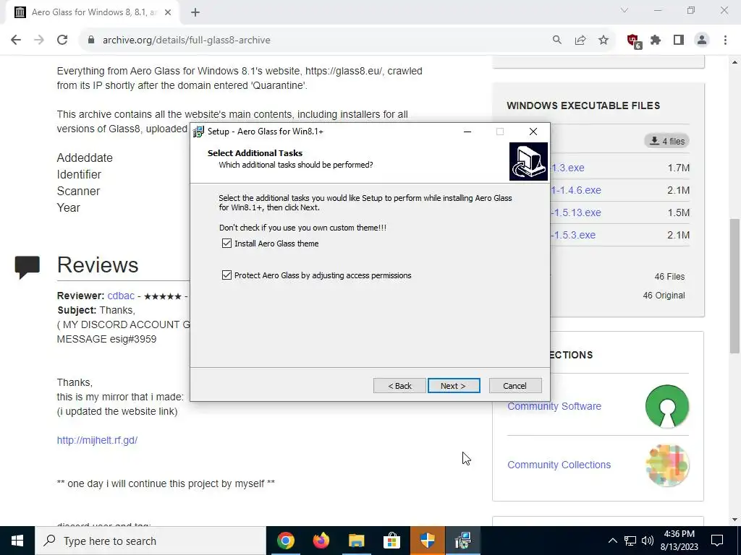
Task: Click the Setup installer taskbar icon
Action: coord(463,541)
